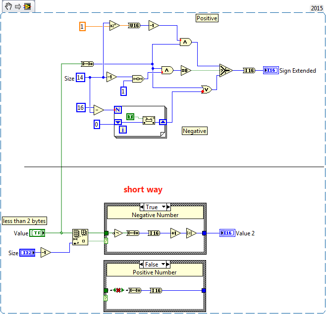
Task: Select the U16 conversion node
Action: [134, 26]
